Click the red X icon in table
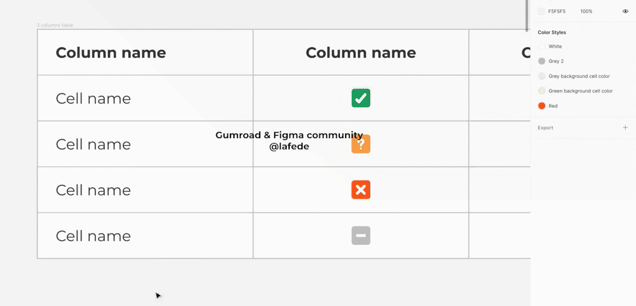Image resolution: width=636 pixels, height=306 pixels. point(361,190)
